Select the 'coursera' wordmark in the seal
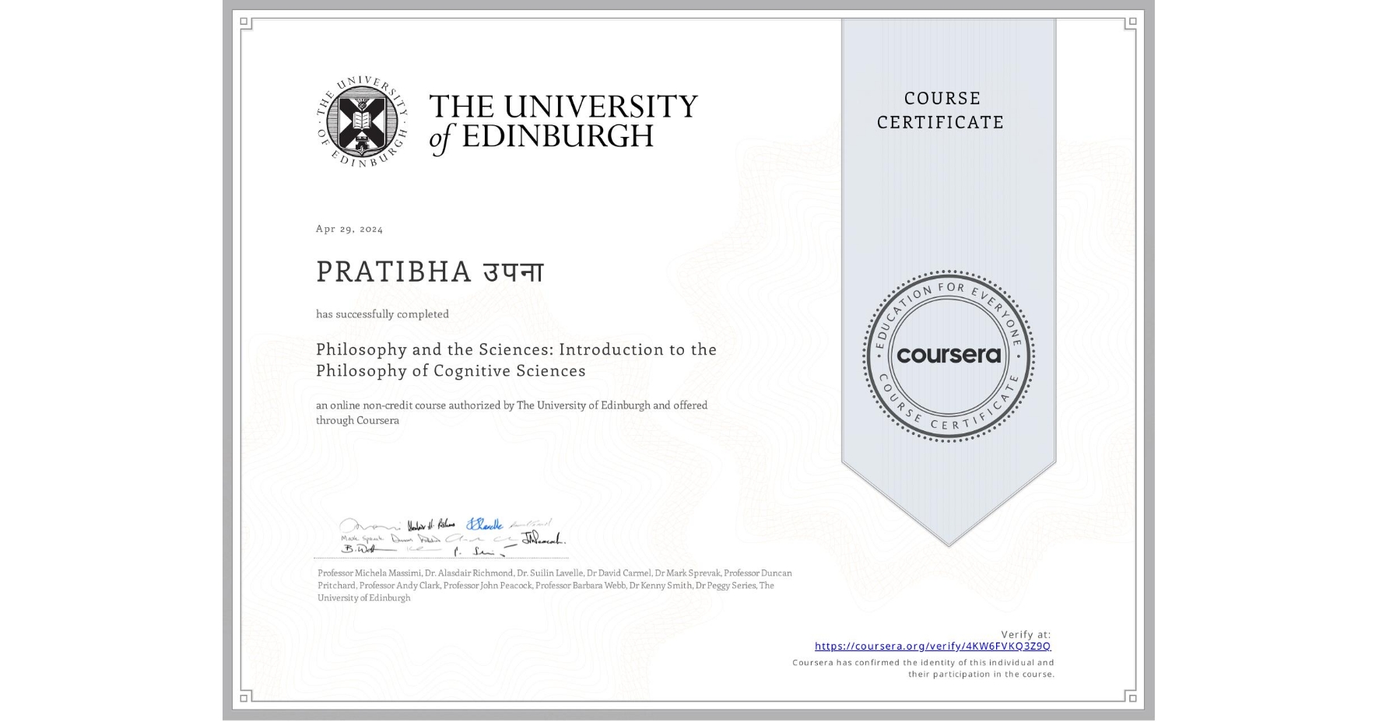Image resolution: width=1379 pixels, height=722 pixels. [x=949, y=356]
